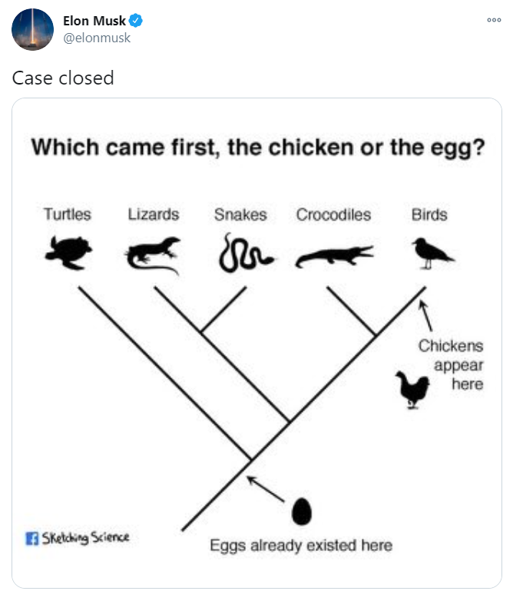The image size is (513, 601).
Task: Click the Facebook logo beside Sketching Science
Action: (31, 537)
